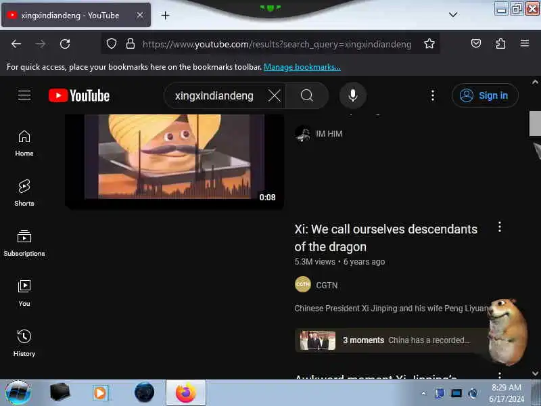This screenshot has width=541, height=406.
Task: Open History in the sidebar
Action: 24,344
